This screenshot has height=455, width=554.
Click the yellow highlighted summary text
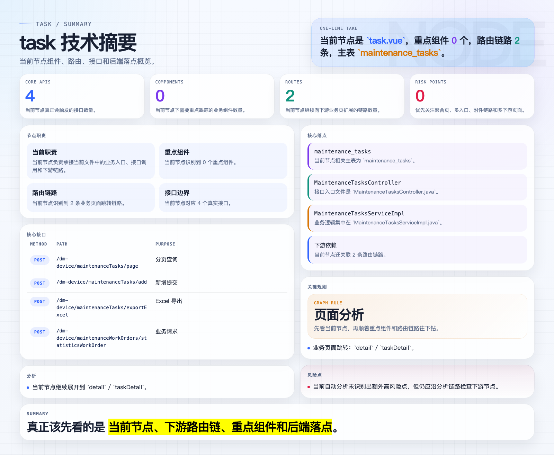coord(220,427)
